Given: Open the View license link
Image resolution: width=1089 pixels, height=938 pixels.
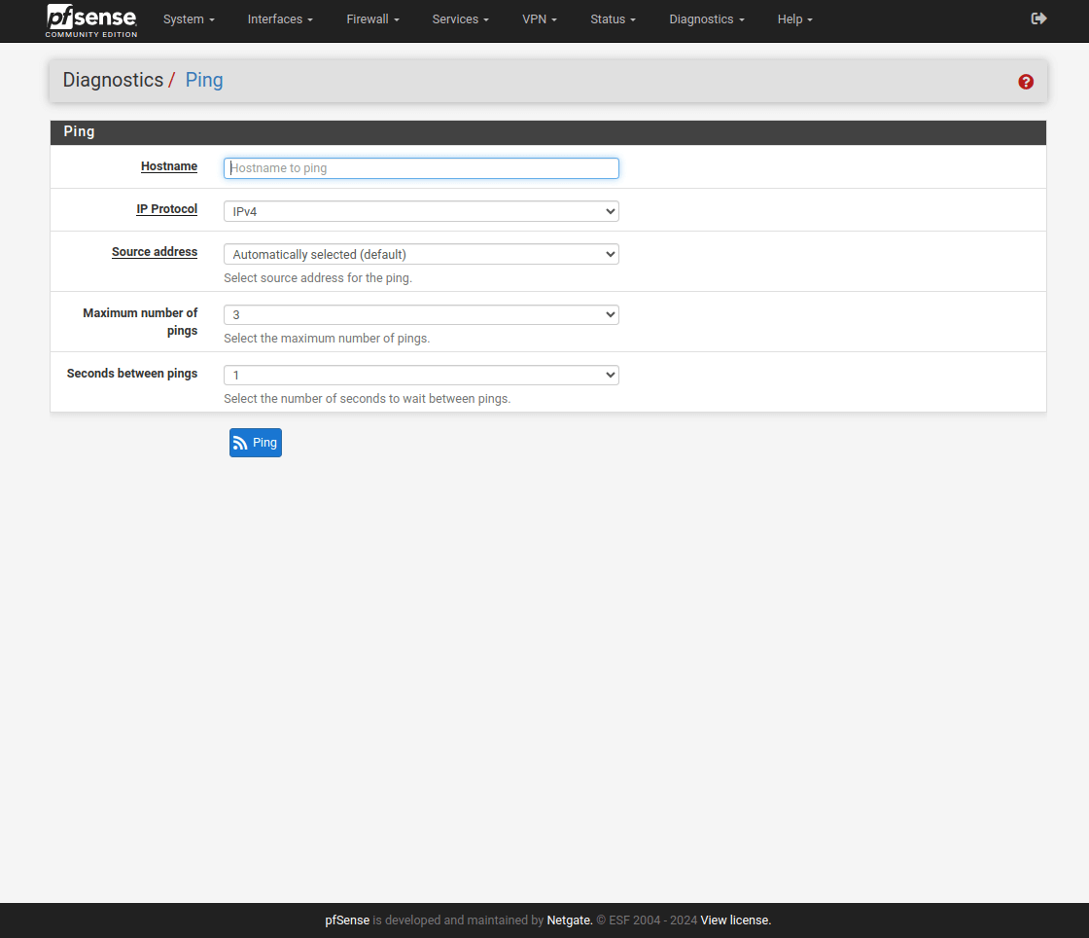Looking at the screenshot, I should 735,920.
